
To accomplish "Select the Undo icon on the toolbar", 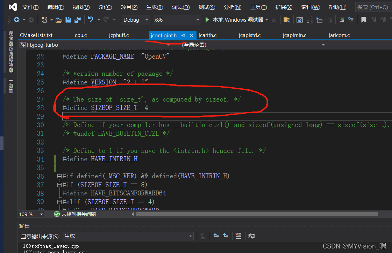I will 90,20.
